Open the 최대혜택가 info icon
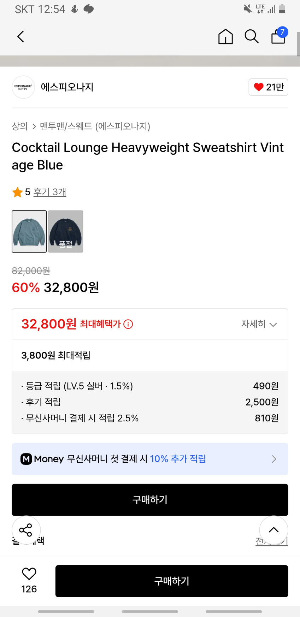The height and width of the screenshot is (617, 300). 128,324
